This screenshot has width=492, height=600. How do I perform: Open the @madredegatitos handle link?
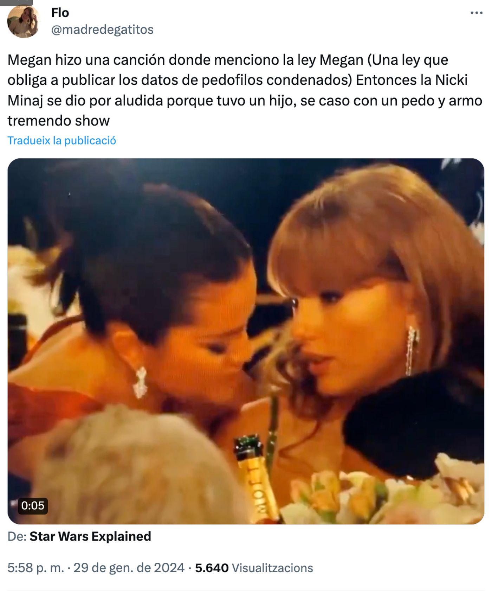point(102,30)
